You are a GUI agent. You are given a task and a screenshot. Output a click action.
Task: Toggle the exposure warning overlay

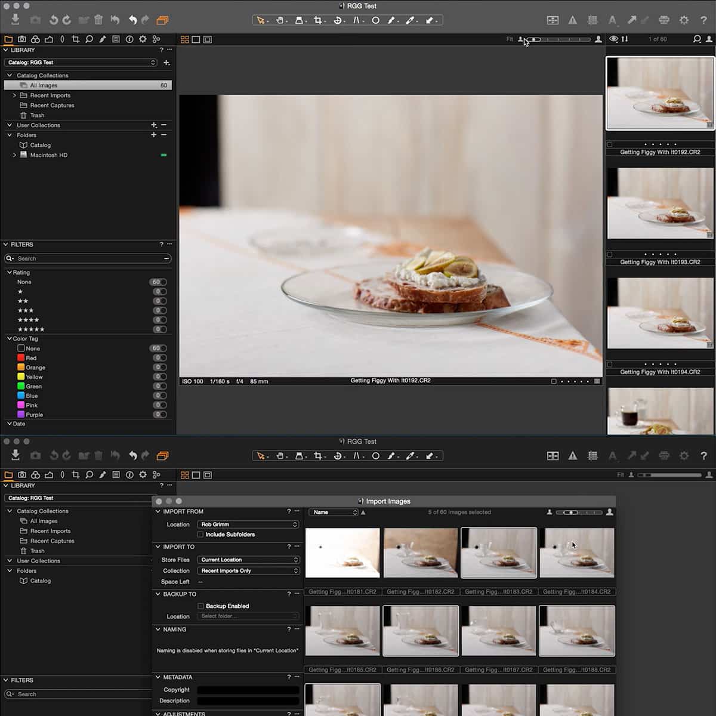(x=573, y=20)
